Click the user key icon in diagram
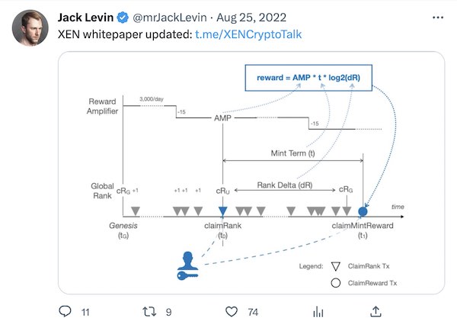 188,263
